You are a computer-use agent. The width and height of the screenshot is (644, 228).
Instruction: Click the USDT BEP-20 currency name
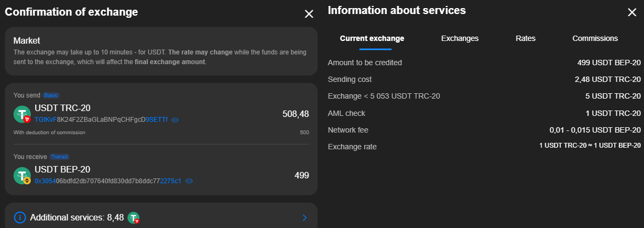tap(63, 169)
